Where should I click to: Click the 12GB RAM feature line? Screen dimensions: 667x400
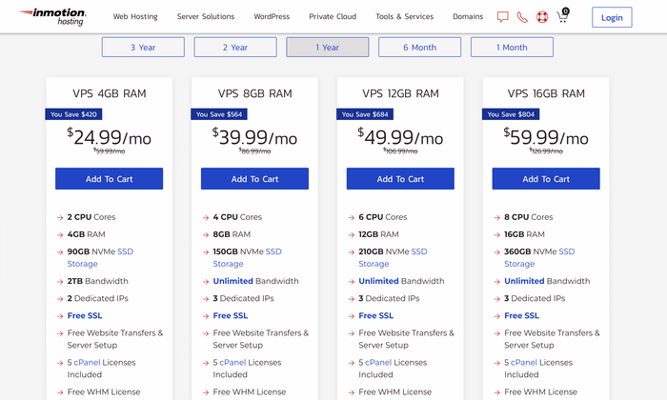click(x=378, y=234)
